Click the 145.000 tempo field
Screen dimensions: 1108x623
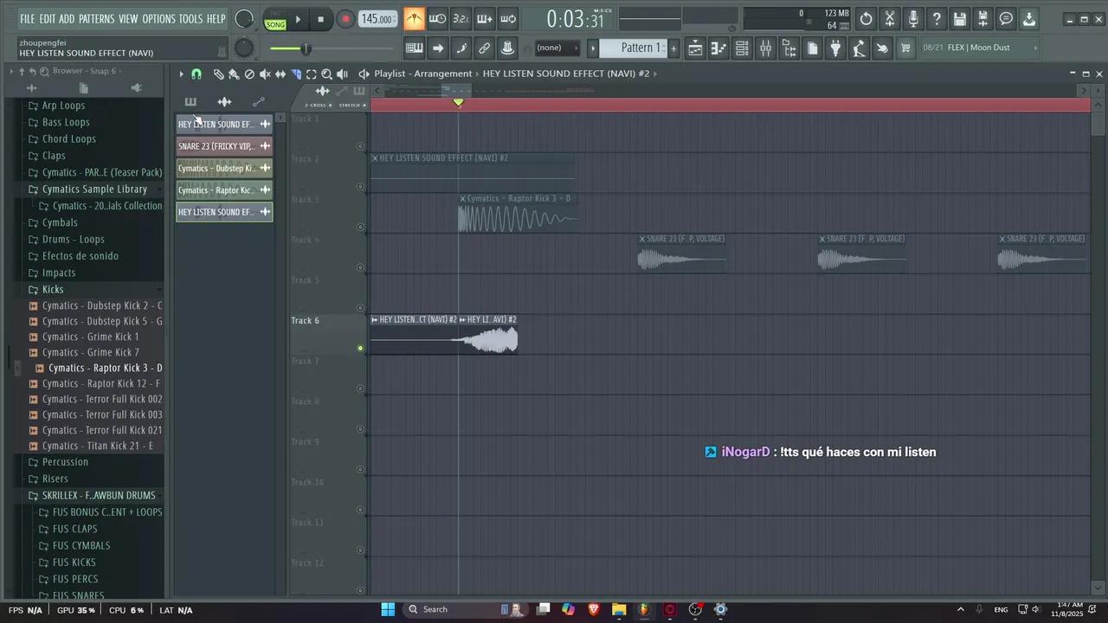[377, 19]
